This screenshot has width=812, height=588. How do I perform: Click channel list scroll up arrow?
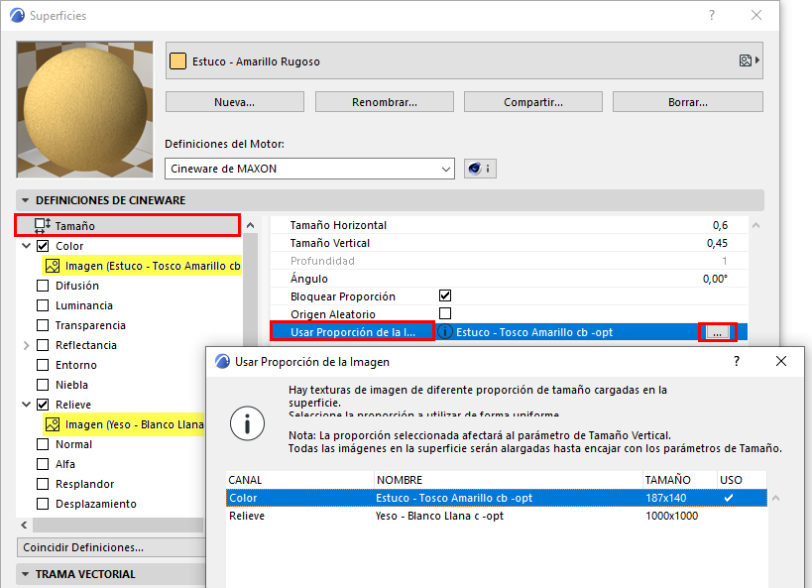coord(250,225)
